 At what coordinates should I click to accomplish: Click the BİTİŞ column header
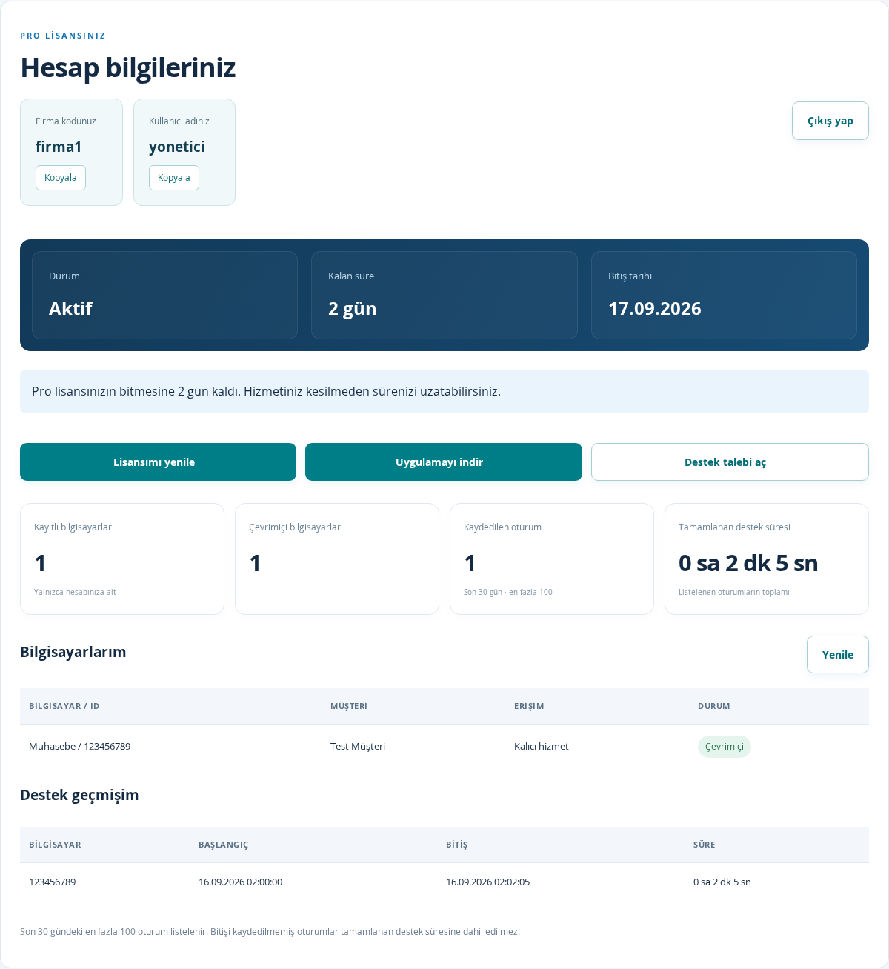coord(457,845)
